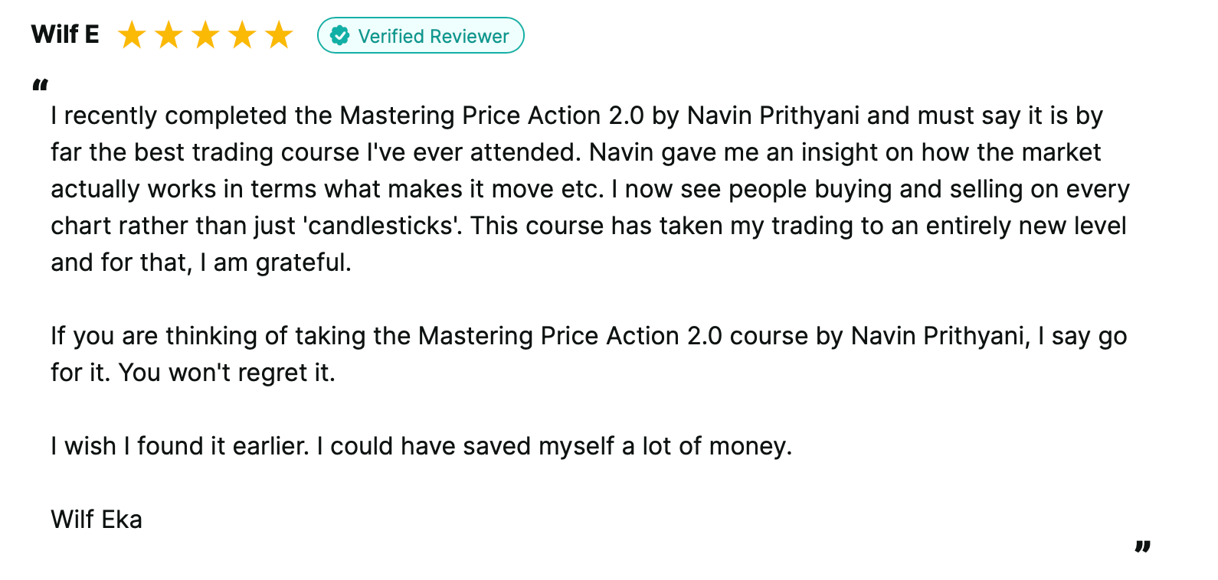Click the "Verified Reviewer" label text

(433, 36)
